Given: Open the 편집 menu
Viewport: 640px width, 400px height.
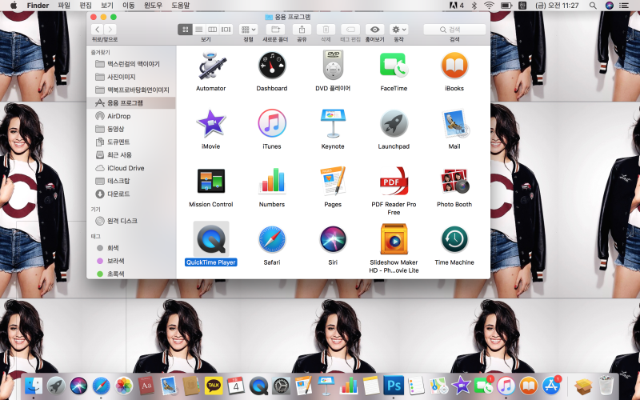Looking at the screenshot, I should click(86, 6).
